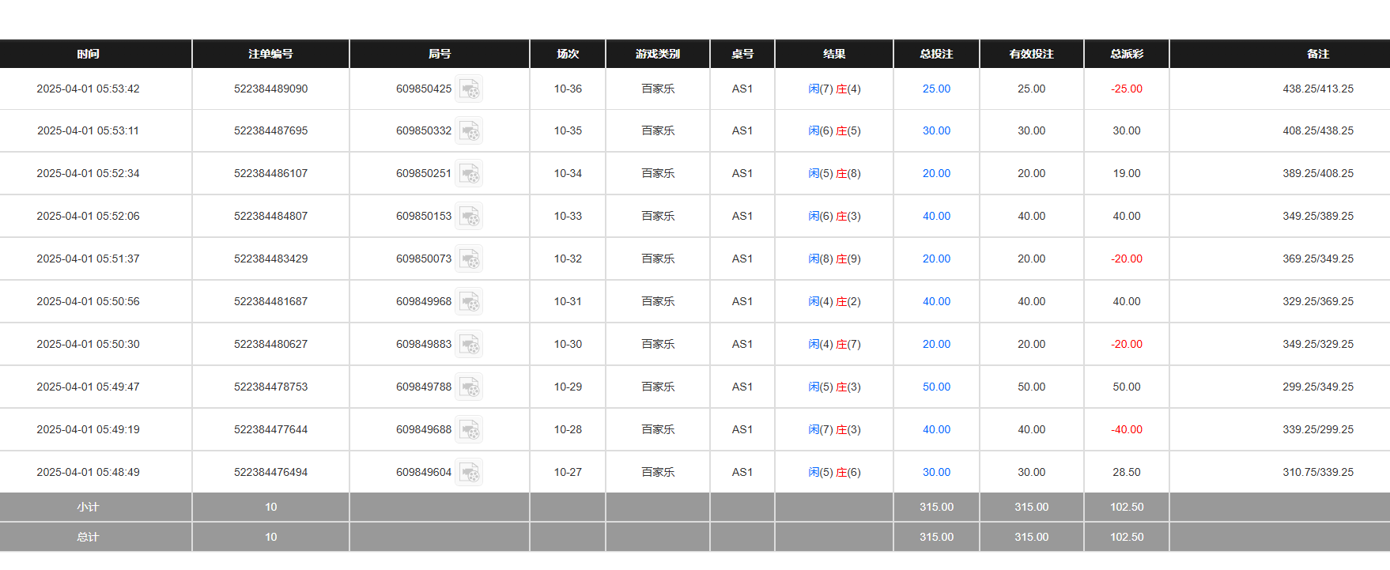
Task: Play replay icon for round 609849788
Action: point(470,387)
